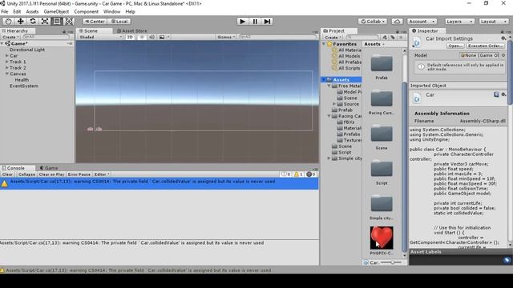The image size is (513, 288).
Task: Open the Layers dropdown
Action: coord(459,22)
